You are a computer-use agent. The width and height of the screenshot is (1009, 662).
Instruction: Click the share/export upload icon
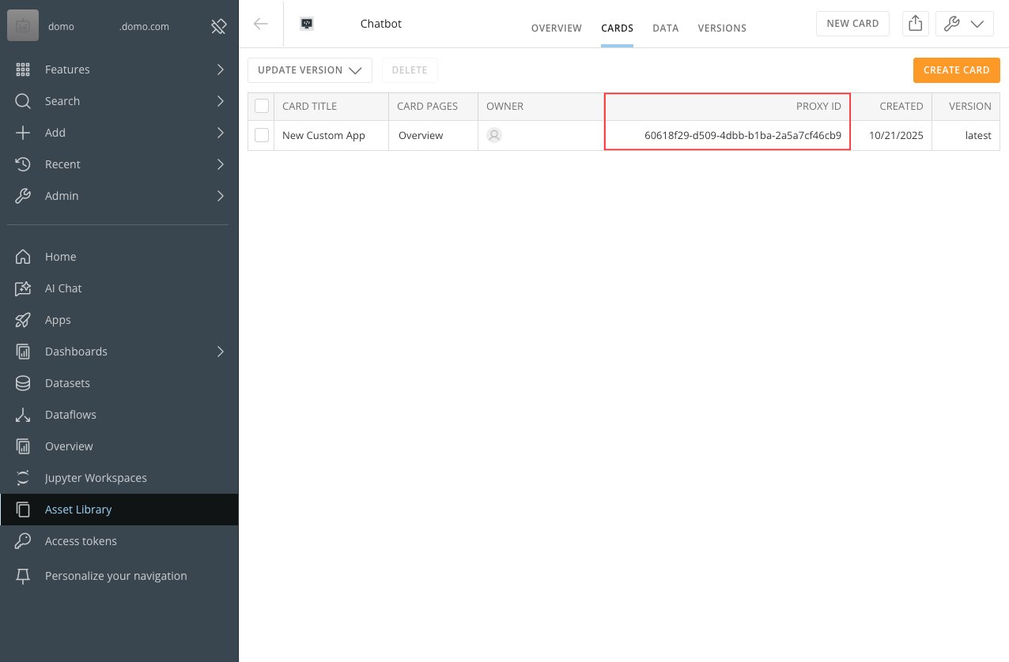pos(915,24)
